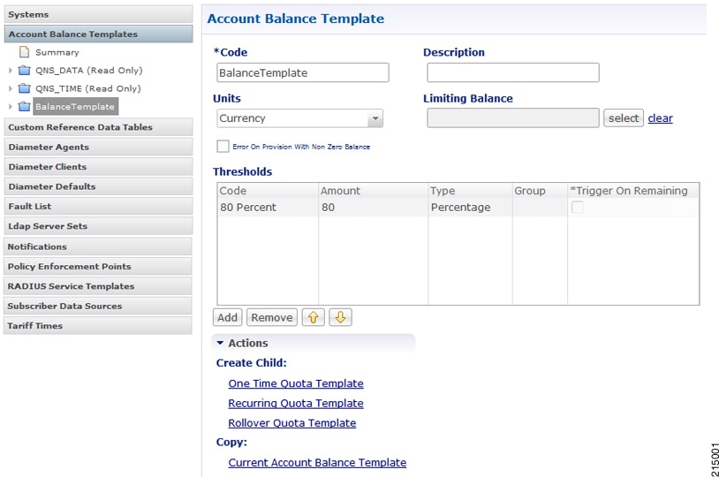Open the Account Balance Templates section
Image resolution: width=719 pixels, height=477 pixels.
tap(98, 34)
